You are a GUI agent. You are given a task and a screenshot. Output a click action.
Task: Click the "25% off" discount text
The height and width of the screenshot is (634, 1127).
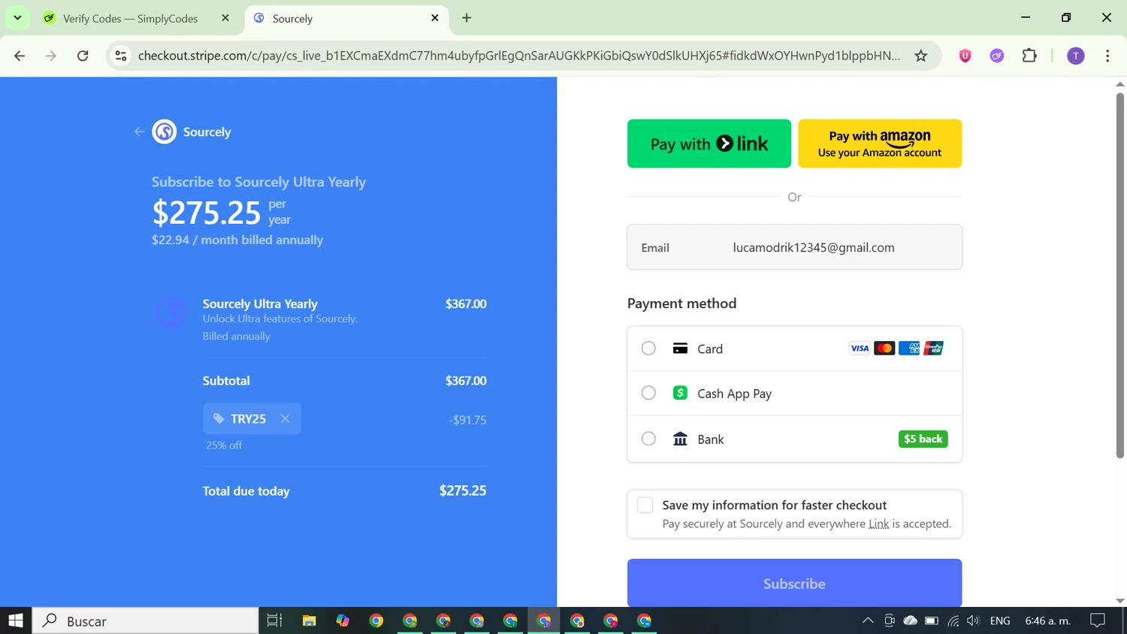[224, 445]
